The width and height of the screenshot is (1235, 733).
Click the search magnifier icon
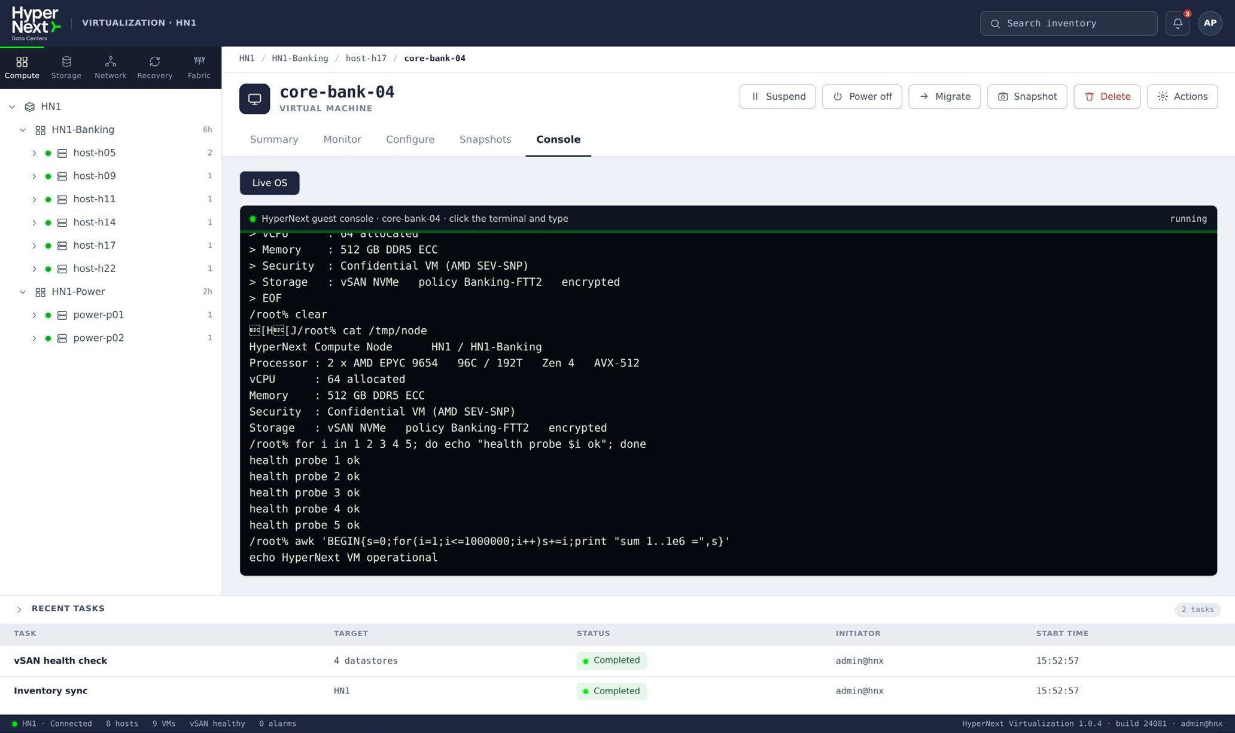(x=995, y=23)
